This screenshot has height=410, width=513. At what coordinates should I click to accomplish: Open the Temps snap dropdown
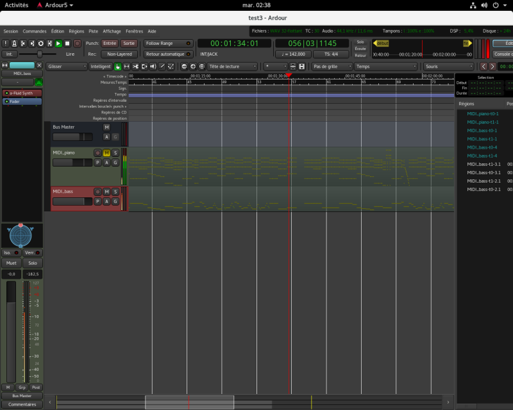(x=386, y=67)
